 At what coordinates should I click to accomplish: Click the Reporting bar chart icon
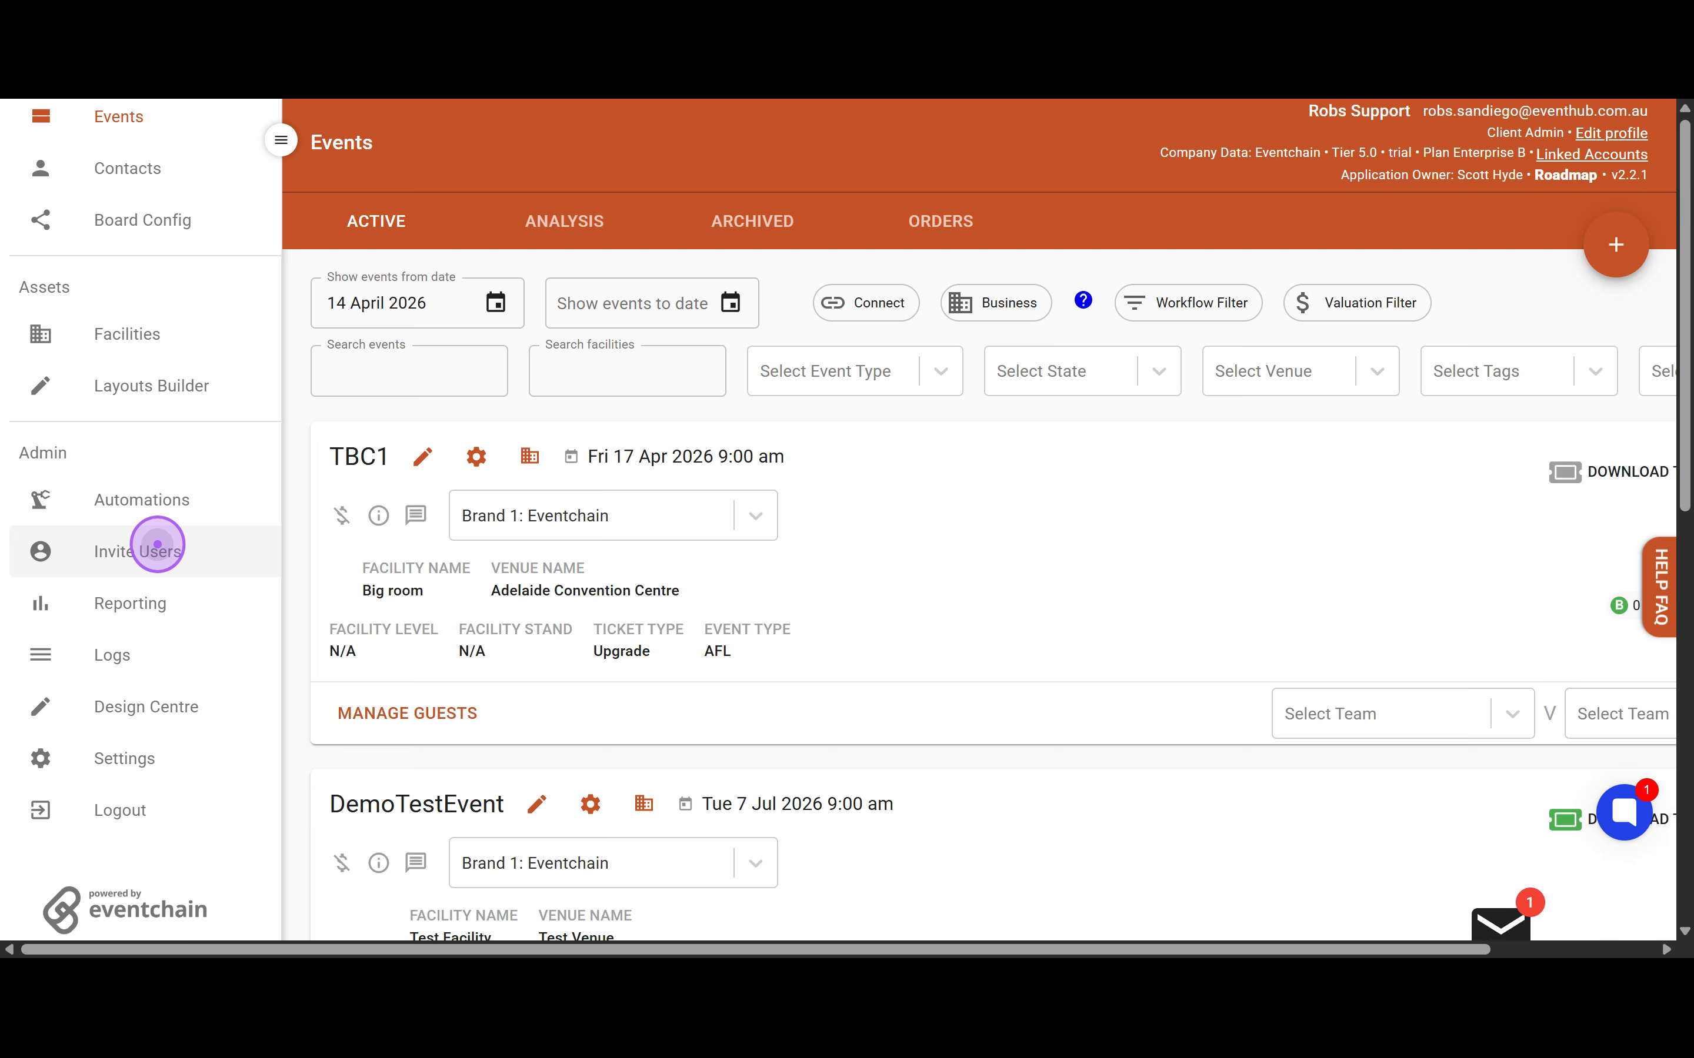click(x=41, y=603)
